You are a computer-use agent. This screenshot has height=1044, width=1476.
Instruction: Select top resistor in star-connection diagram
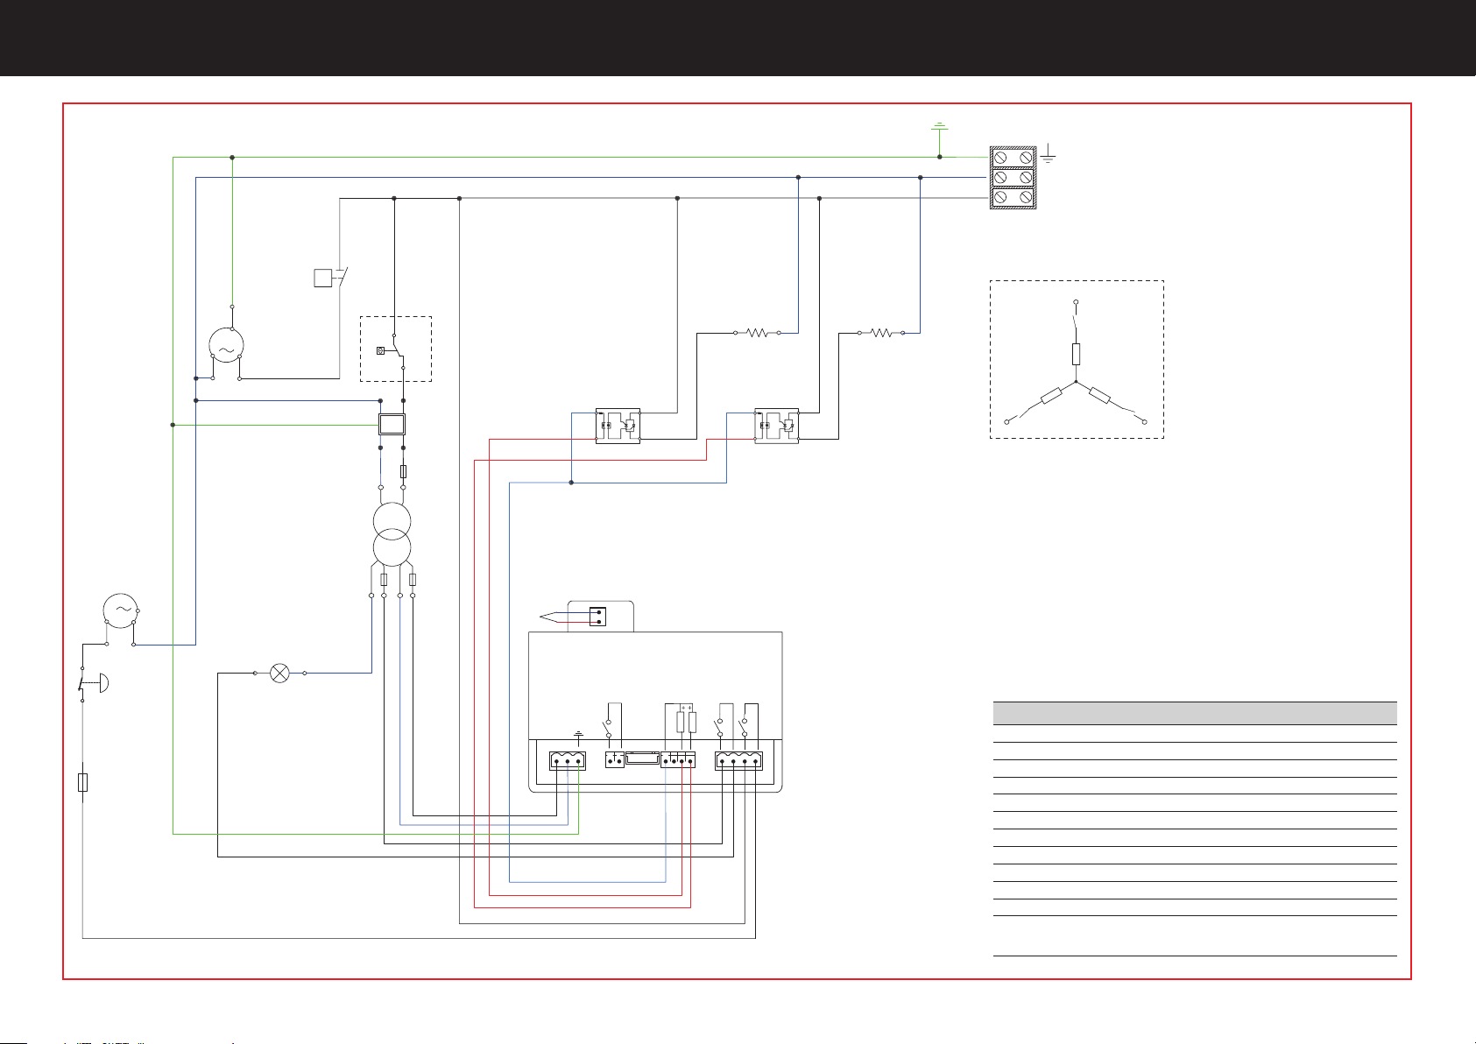pyautogui.click(x=1076, y=354)
